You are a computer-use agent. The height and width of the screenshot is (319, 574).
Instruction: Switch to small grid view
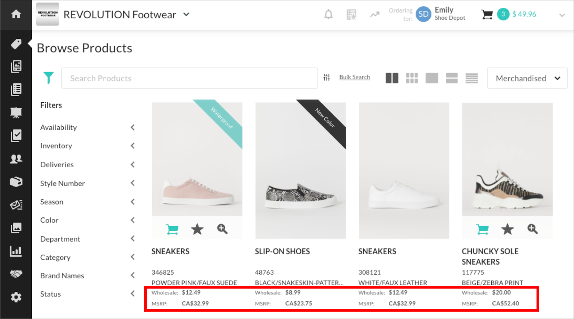412,78
